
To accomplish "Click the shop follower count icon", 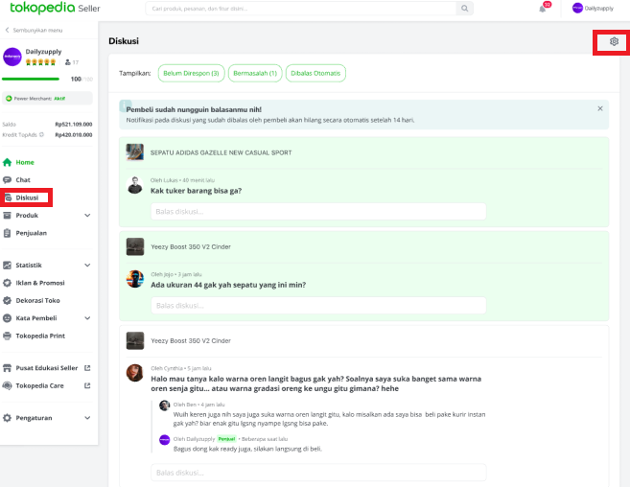I will (67, 62).
